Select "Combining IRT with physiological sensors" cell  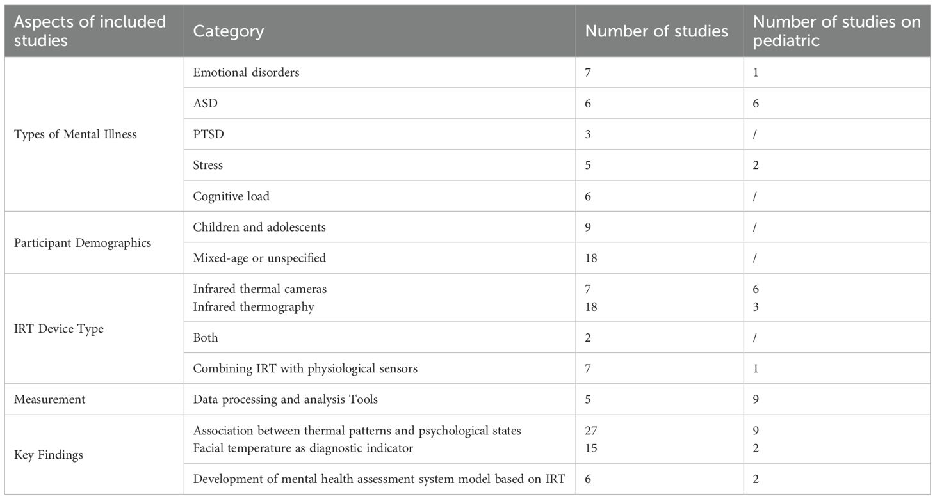307,368
